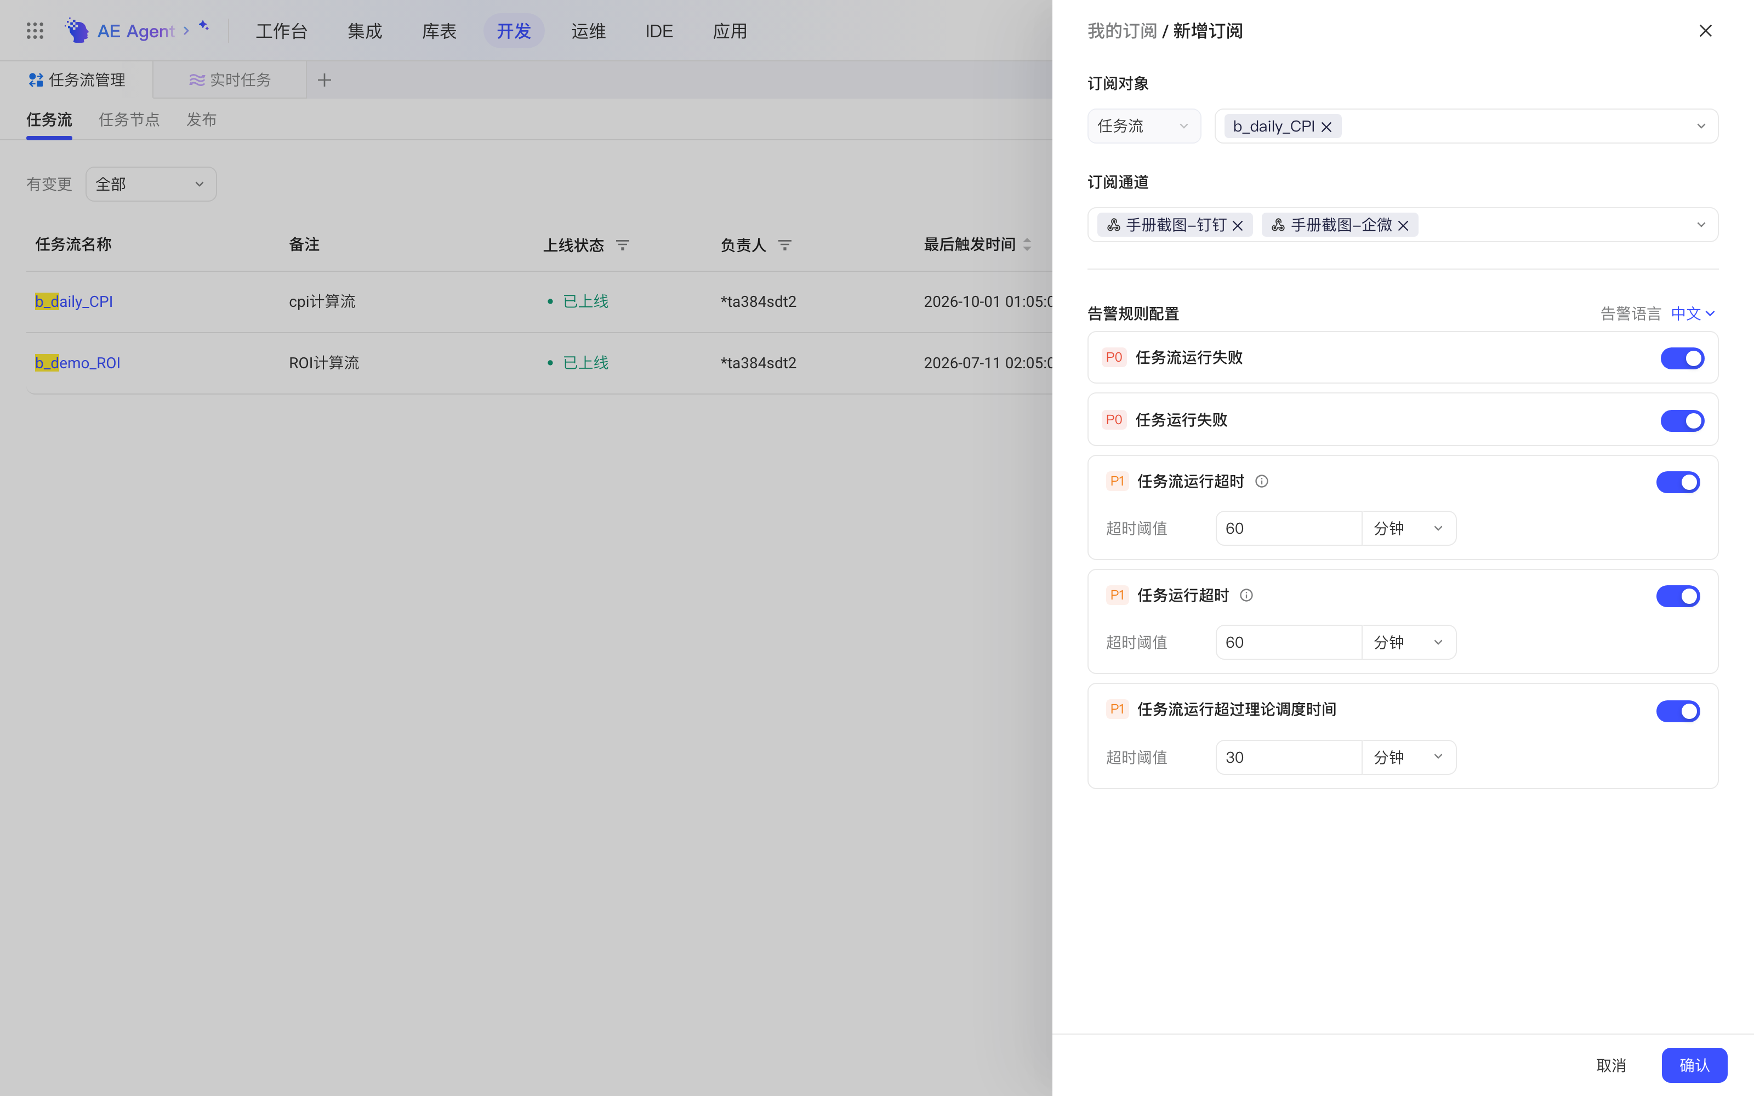Click the 取消 button
Screen dimensions: 1754x1096
(x=1610, y=1065)
